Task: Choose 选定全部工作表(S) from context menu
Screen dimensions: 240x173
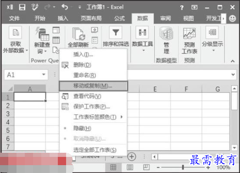Action: click(x=93, y=150)
